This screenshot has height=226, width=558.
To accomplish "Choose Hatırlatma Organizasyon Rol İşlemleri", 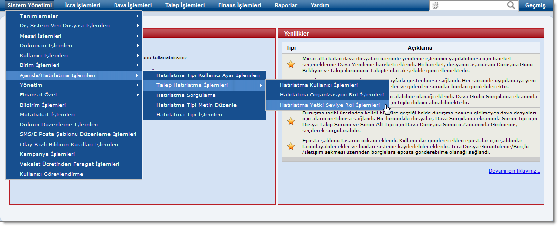I will point(328,95).
